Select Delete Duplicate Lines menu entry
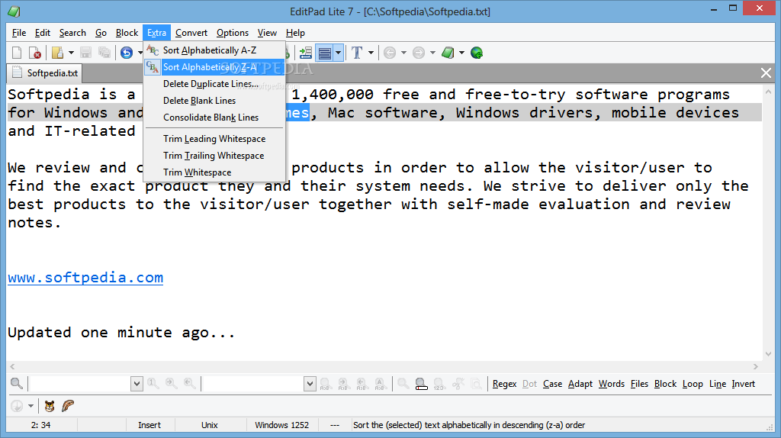 click(214, 84)
